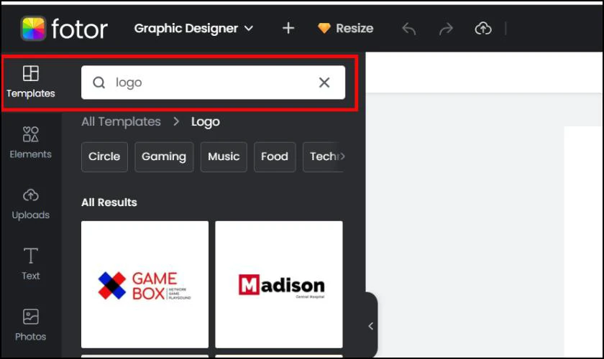Filter results by Music tag

224,157
